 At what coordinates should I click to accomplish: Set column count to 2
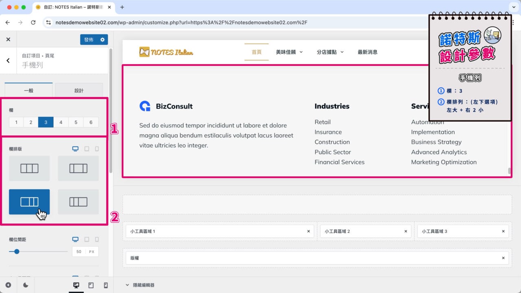(x=31, y=122)
